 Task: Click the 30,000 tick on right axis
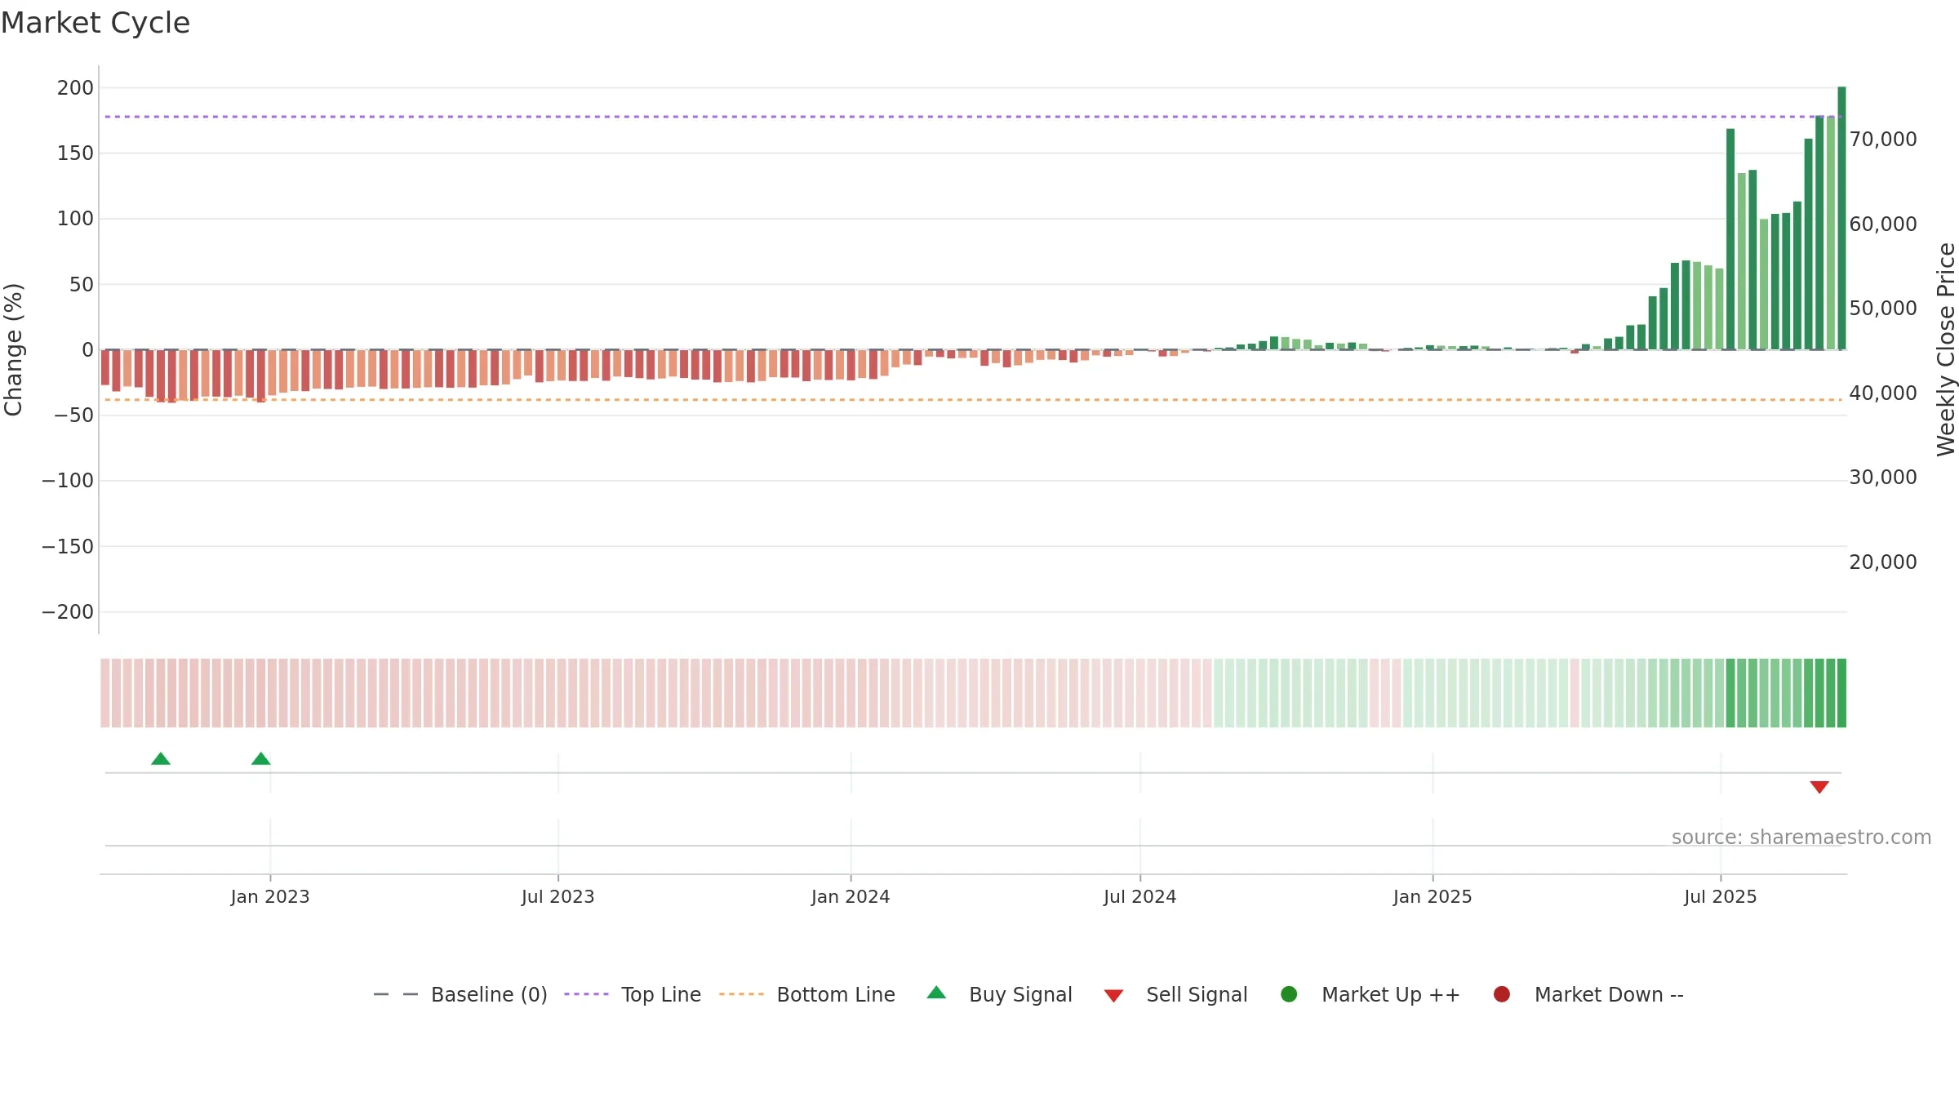[1883, 478]
